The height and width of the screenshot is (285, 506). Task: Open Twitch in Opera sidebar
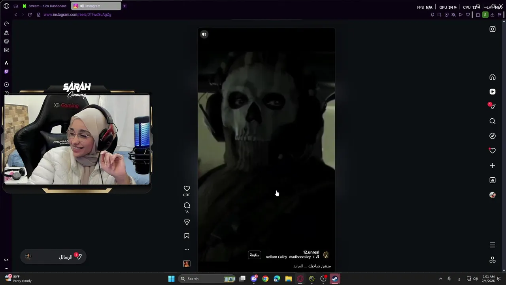pyautogui.click(x=6, y=72)
